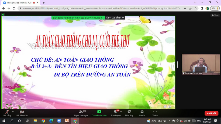
Task: Open the Xem view layout button
Action: click(x=215, y=15)
